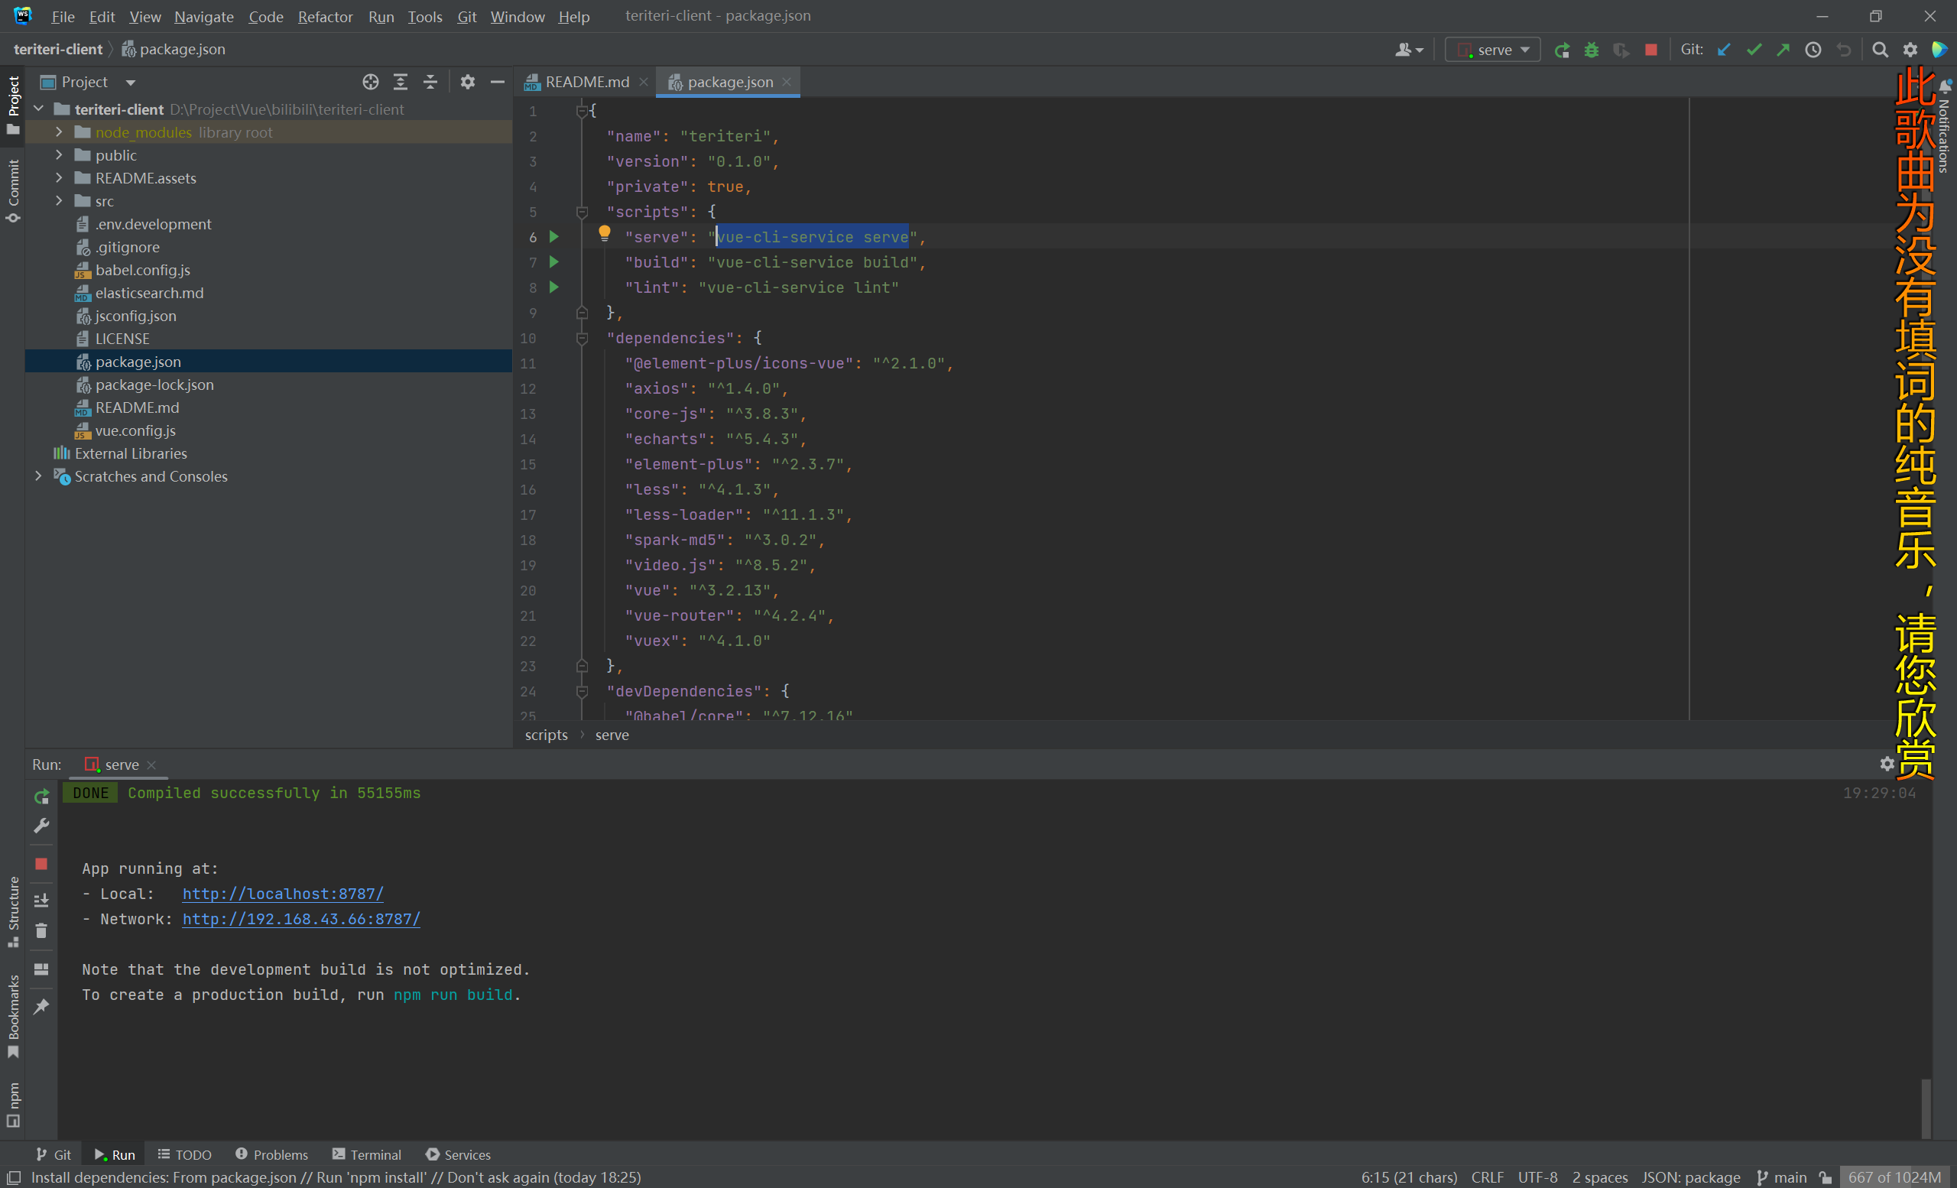
Task: Click the Git history clock icon
Action: [x=1812, y=50]
